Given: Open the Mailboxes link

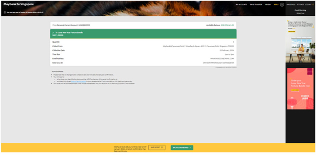Looking at the screenshot, I should click(x=291, y=5).
